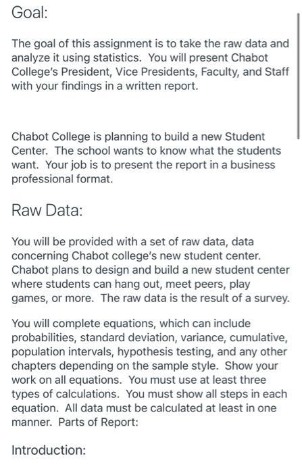302x473 pixels.
Task: Click the Introduction: heading
Action: pyautogui.click(x=49, y=450)
